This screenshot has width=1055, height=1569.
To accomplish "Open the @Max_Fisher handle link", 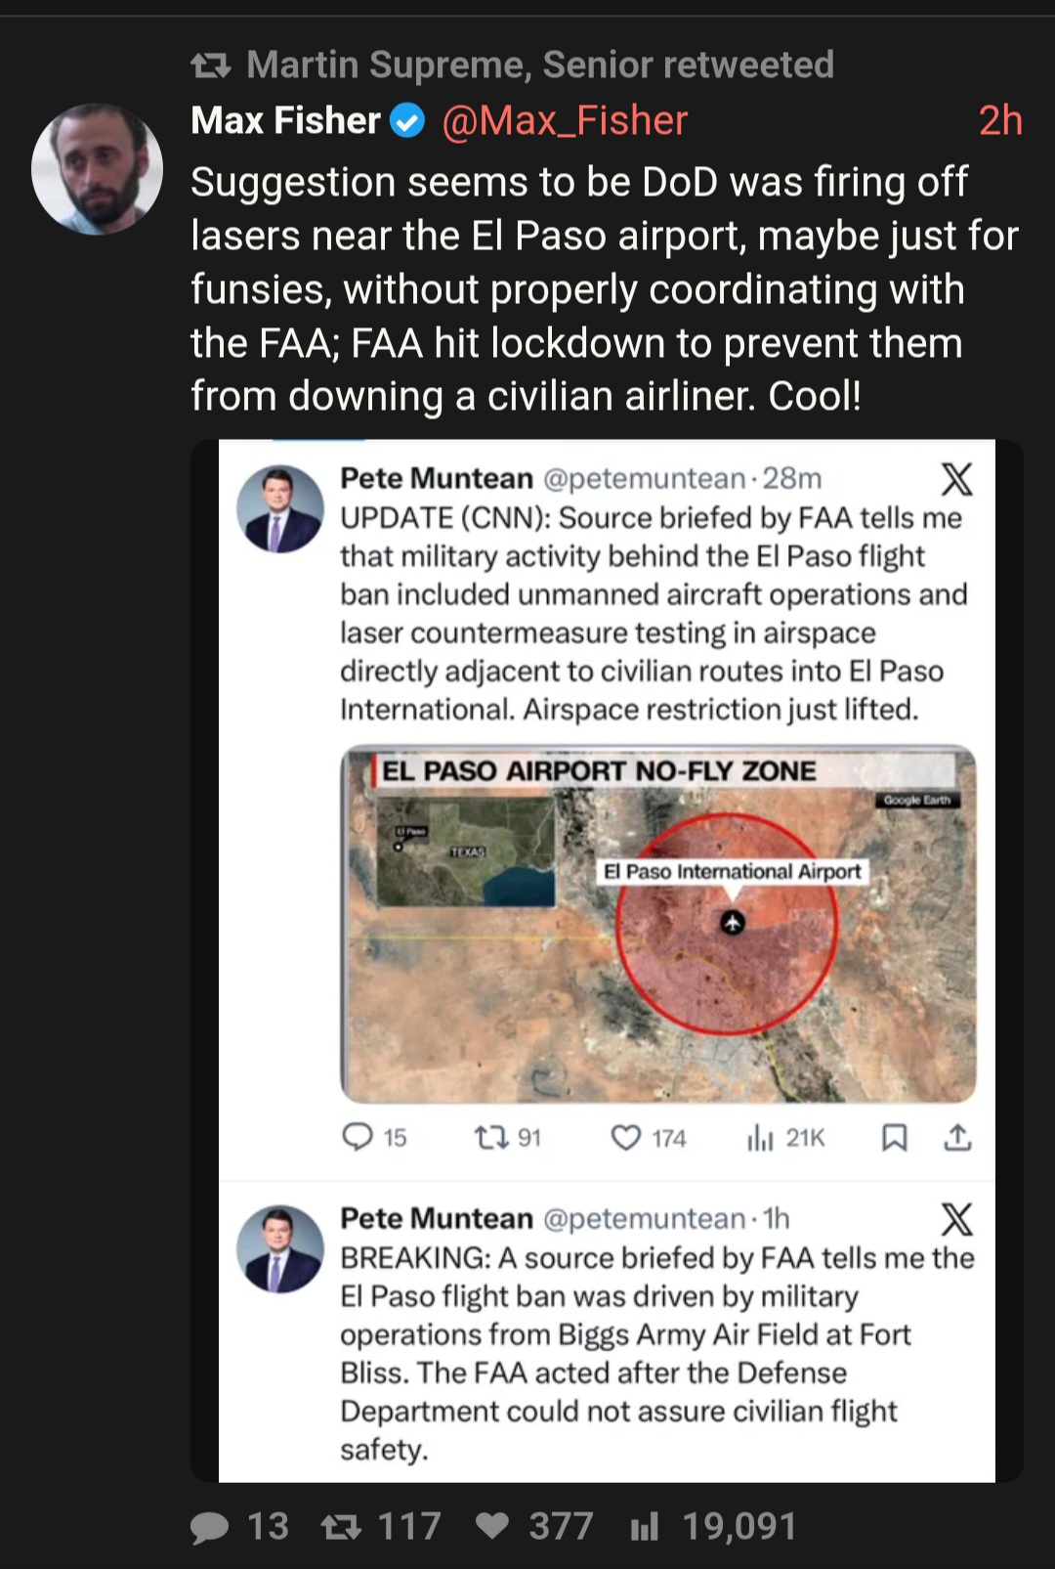I will (x=565, y=121).
